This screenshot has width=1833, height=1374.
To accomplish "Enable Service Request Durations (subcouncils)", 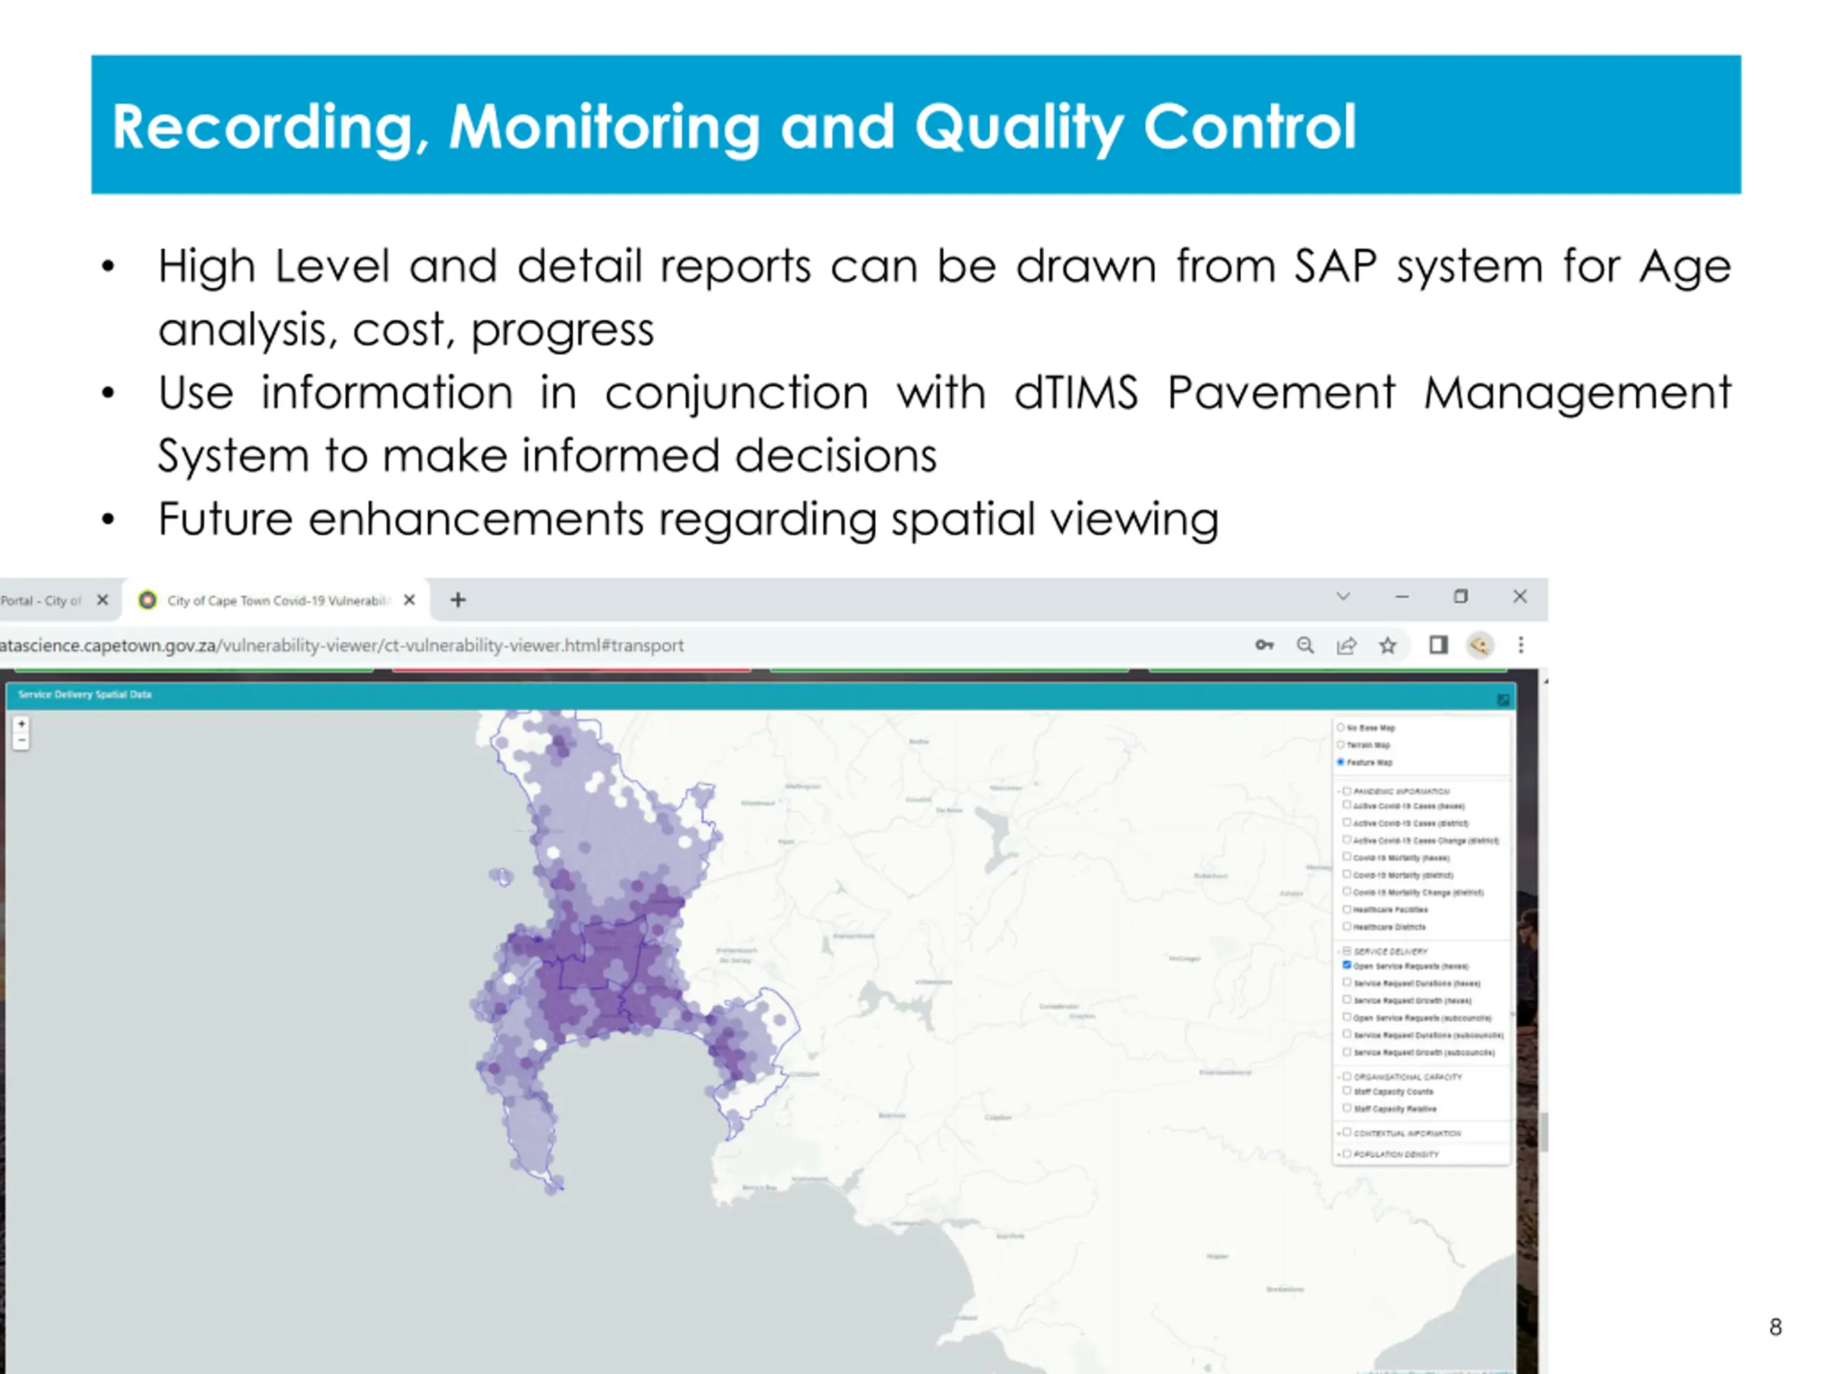I will click(x=1347, y=1034).
